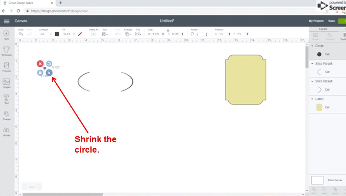Click the X position stepper arrows
The width and height of the screenshot is (346, 196).
point(229,34)
